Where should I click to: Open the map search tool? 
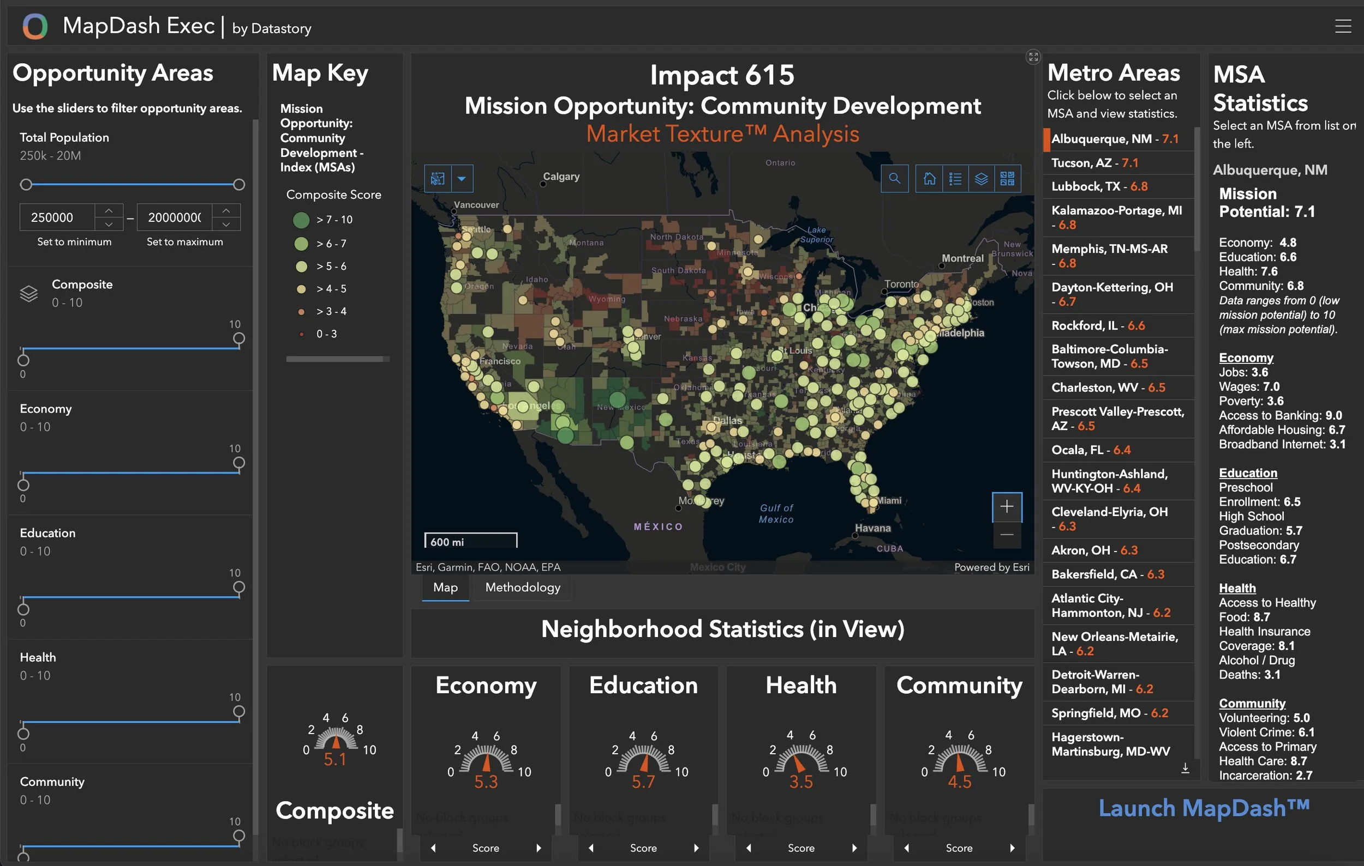click(894, 179)
